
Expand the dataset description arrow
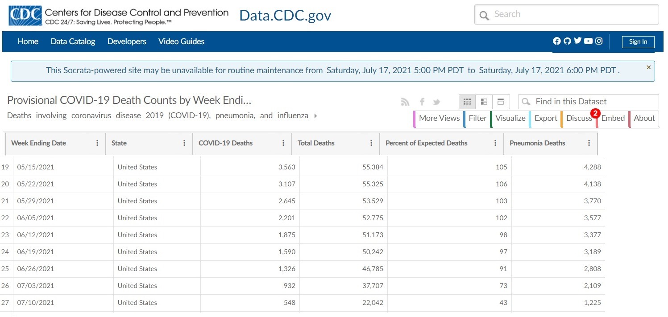click(x=316, y=116)
